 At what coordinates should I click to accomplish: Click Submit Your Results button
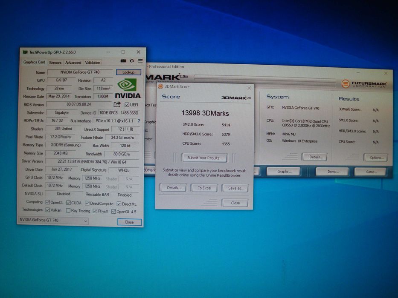coord(205,158)
